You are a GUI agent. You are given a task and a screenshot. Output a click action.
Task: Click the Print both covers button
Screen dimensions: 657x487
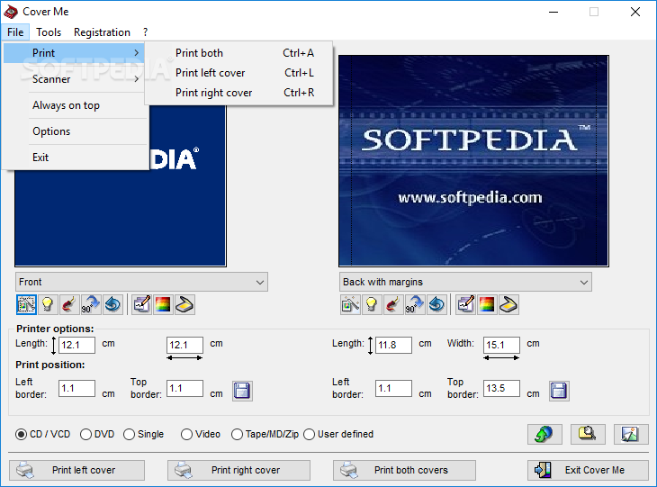coord(404,470)
